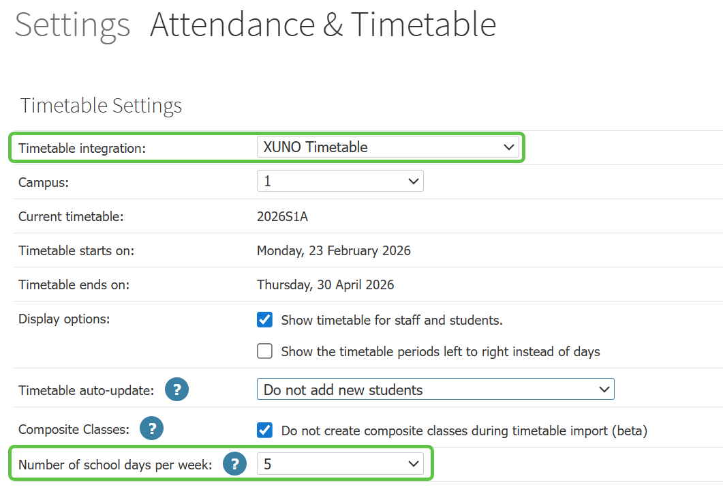Expand the Campus dropdown
Screen dimensions: 723x496
point(339,181)
